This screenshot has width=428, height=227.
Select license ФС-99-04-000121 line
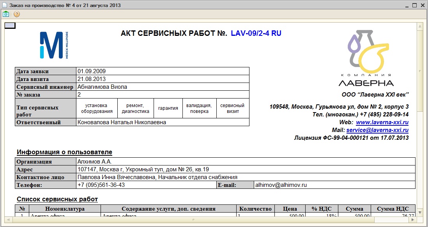click(351, 137)
